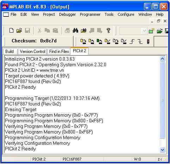This screenshot has width=170, height=164.
Task: Click 'Verifying Configuration Memory' output line
Action: coord(38,143)
